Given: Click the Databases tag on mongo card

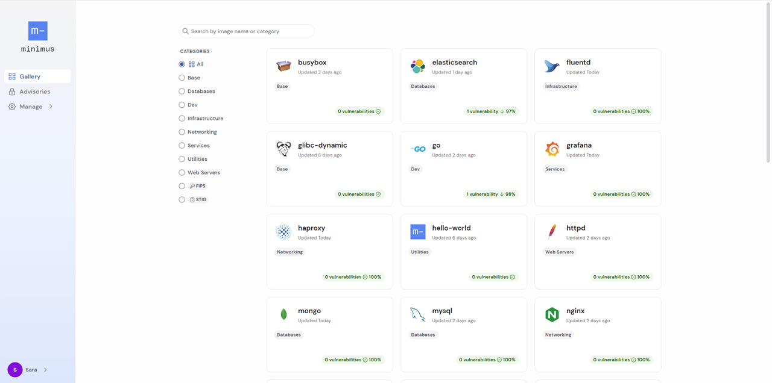Looking at the screenshot, I should [289, 335].
